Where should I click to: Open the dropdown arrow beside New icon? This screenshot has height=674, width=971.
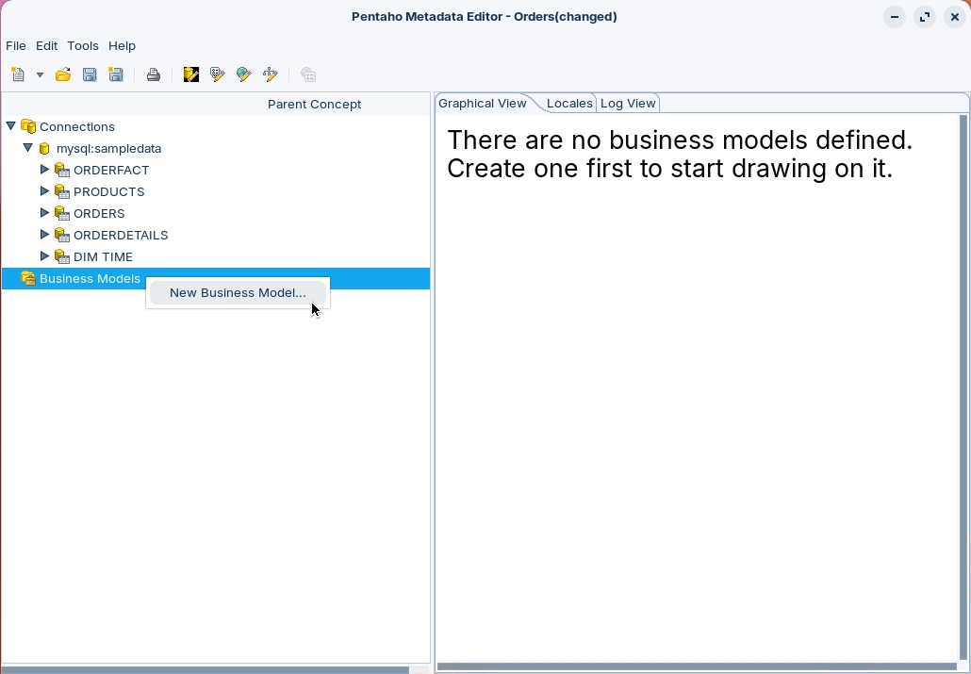(40, 75)
